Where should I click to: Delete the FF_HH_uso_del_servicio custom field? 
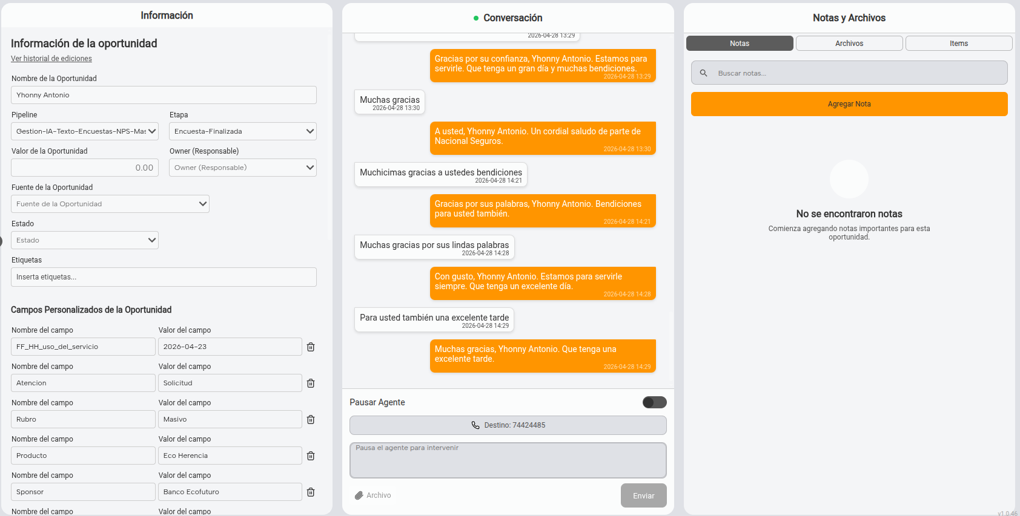click(x=311, y=347)
